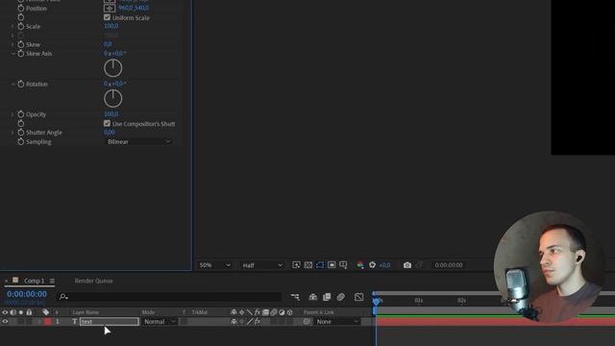Open the Show Channel color icon
Image resolution: width=615 pixels, height=346 pixels.
coord(360,265)
